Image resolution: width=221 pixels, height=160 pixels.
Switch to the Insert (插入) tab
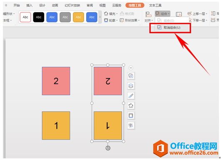click(29, 5)
